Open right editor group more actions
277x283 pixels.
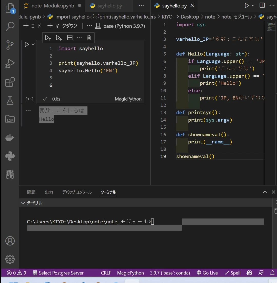click(x=272, y=6)
